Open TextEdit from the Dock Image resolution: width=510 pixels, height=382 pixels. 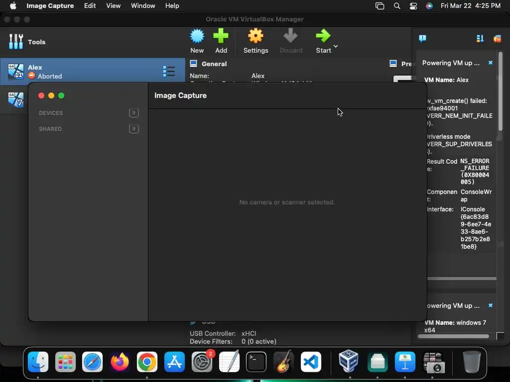[229, 362]
